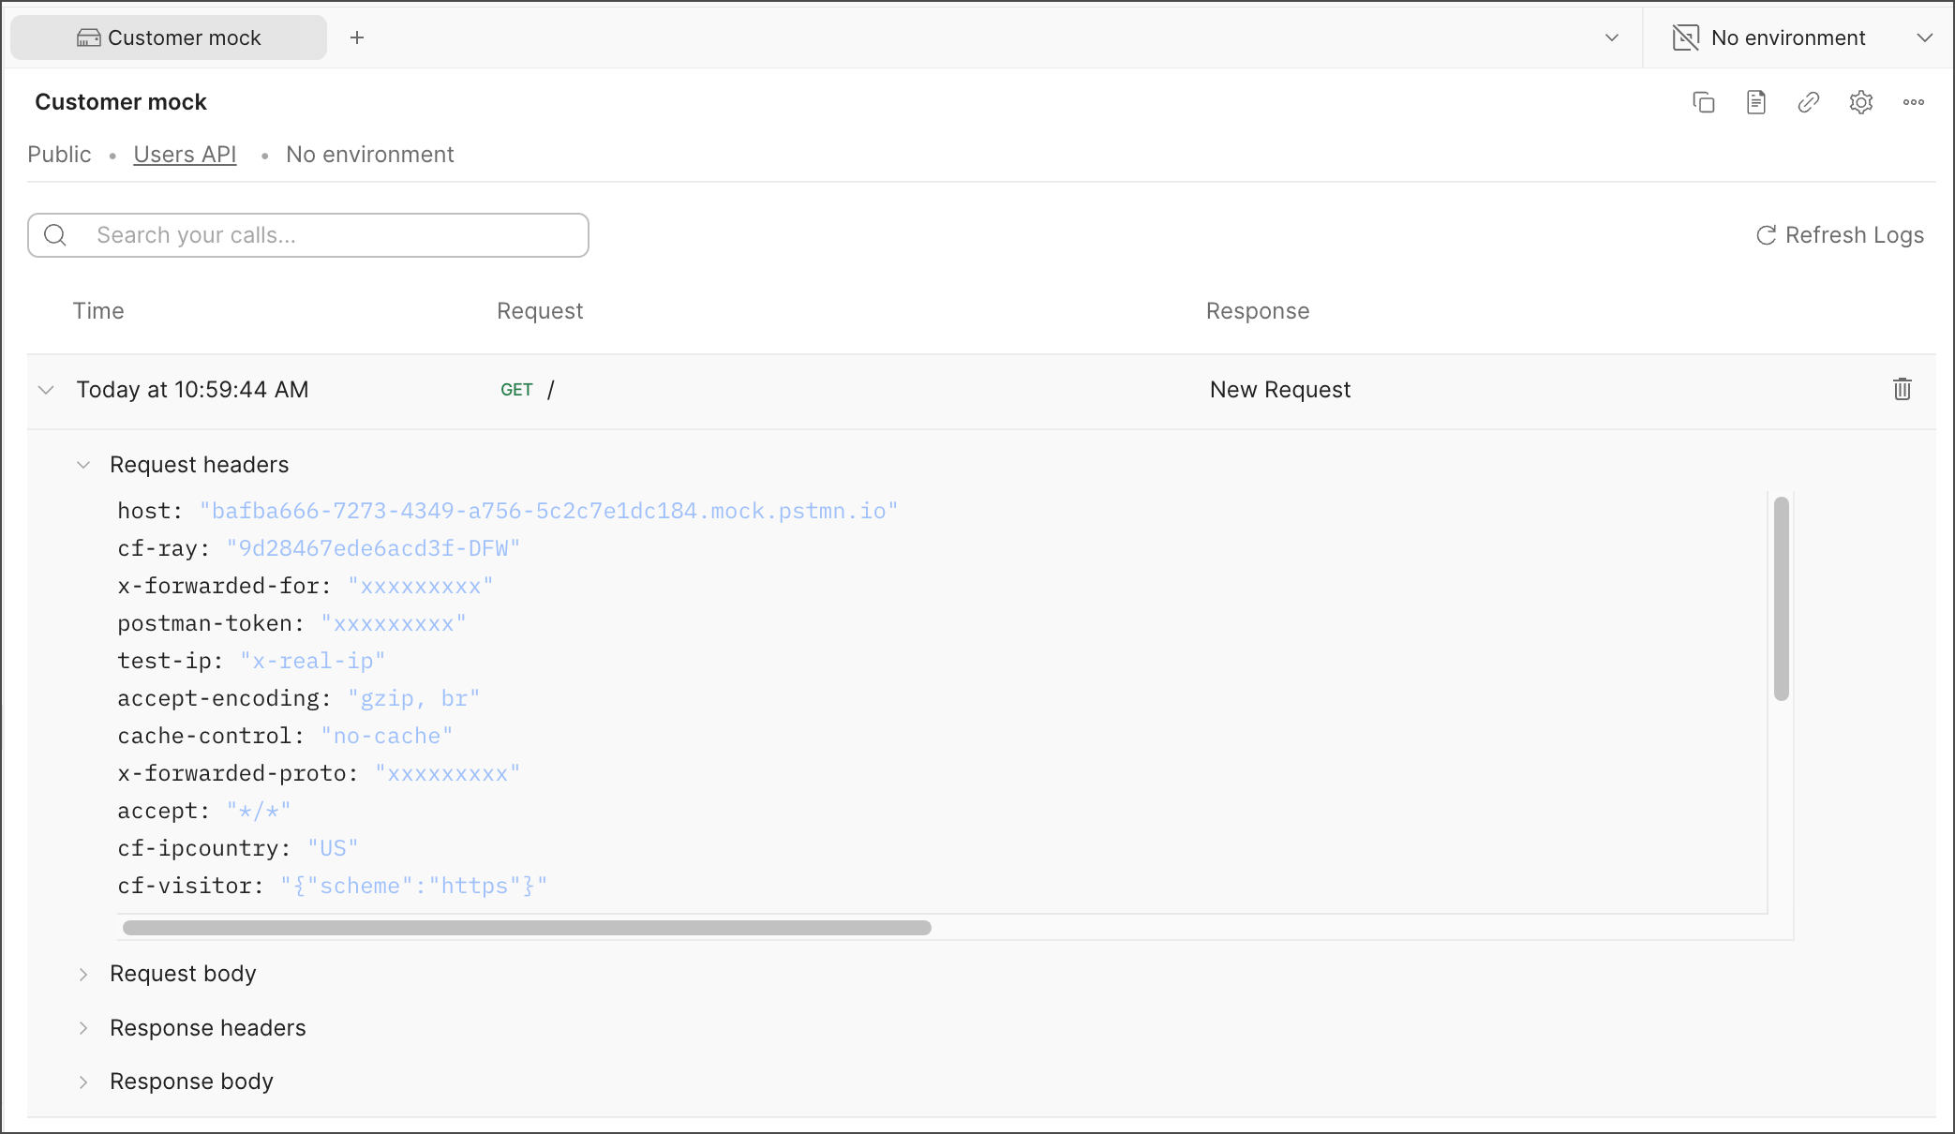1955x1134 pixels.
Task: Select the host header value
Action: 549,511
